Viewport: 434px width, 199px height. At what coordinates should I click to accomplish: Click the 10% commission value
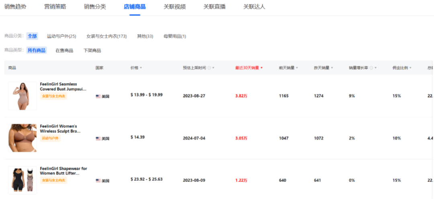397,138
